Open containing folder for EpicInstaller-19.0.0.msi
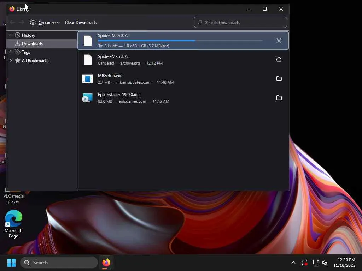This screenshot has width=362, height=271. click(x=279, y=98)
